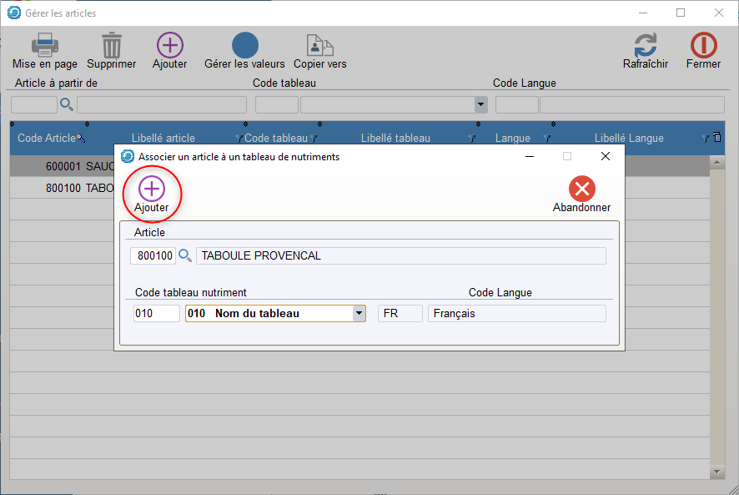This screenshot has height=495, width=739.
Task: Click article search magnifier in dialog
Action: [185, 255]
